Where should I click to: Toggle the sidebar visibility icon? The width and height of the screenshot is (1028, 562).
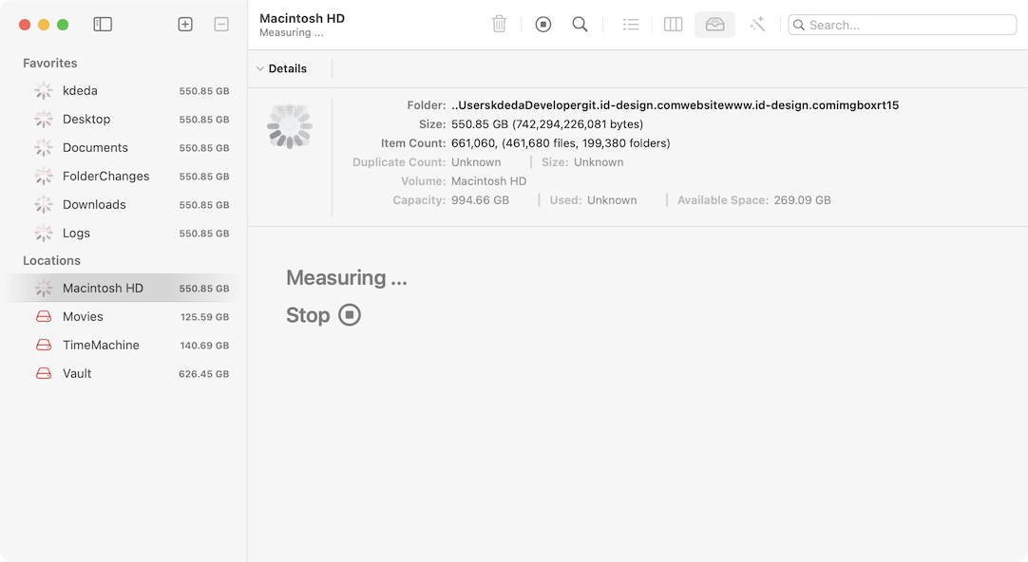point(102,24)
